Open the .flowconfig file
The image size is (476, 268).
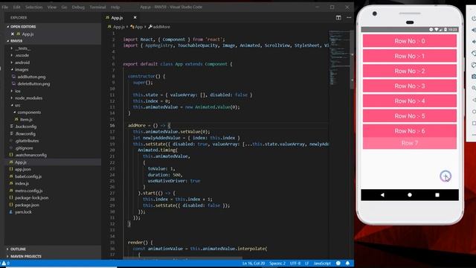coord(25,134)
